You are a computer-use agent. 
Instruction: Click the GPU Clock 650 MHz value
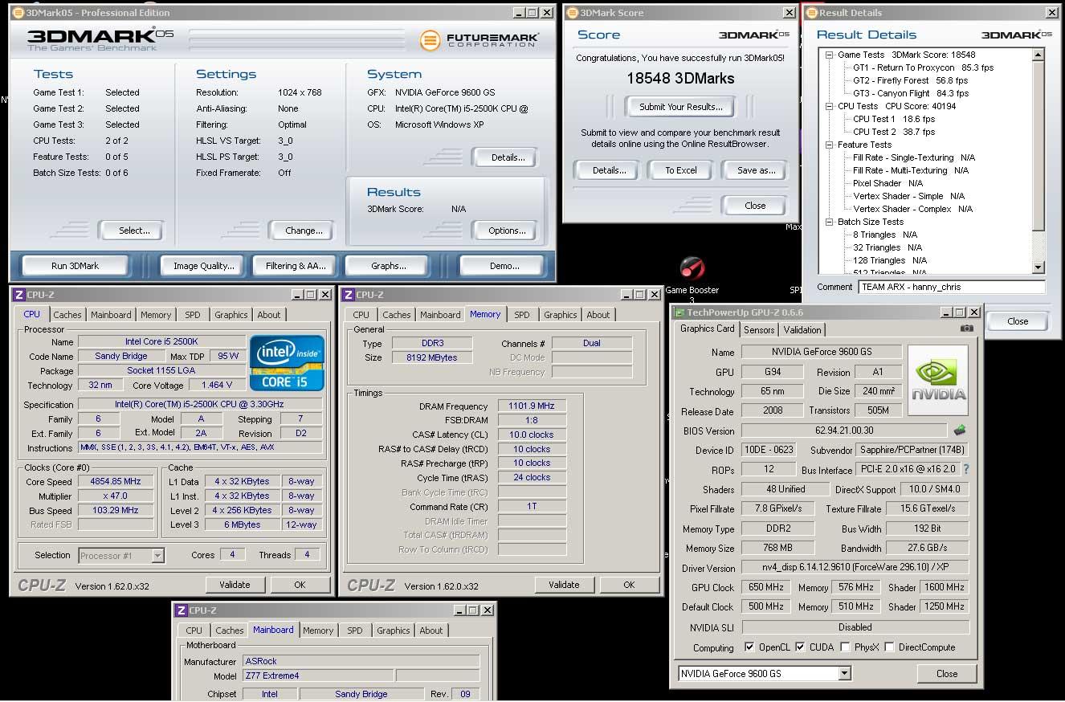point(767,587)
